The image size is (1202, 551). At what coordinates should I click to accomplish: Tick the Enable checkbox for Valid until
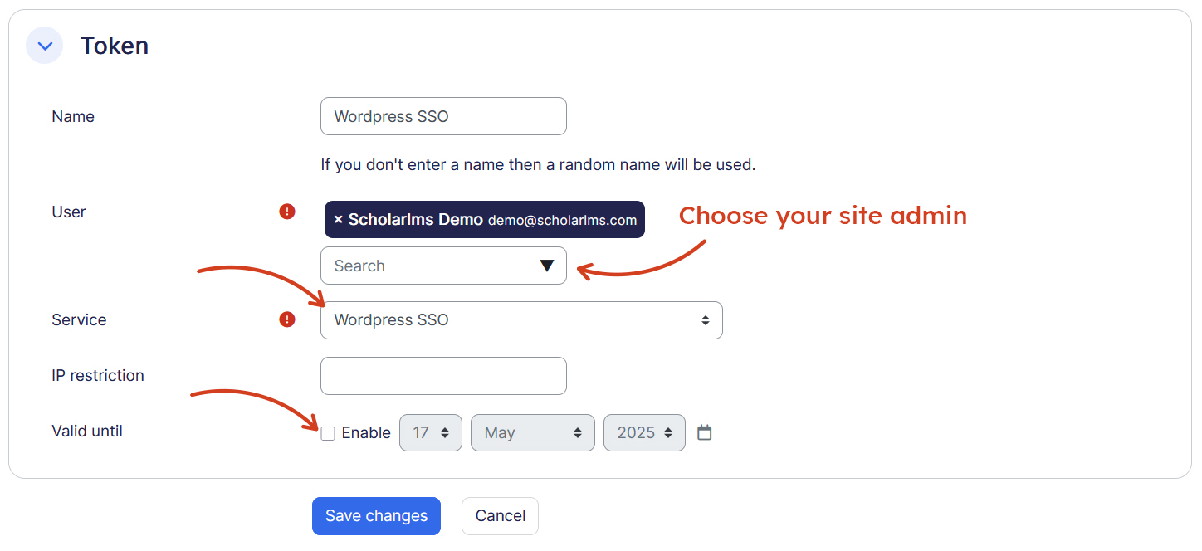click(x=329, y=433)
